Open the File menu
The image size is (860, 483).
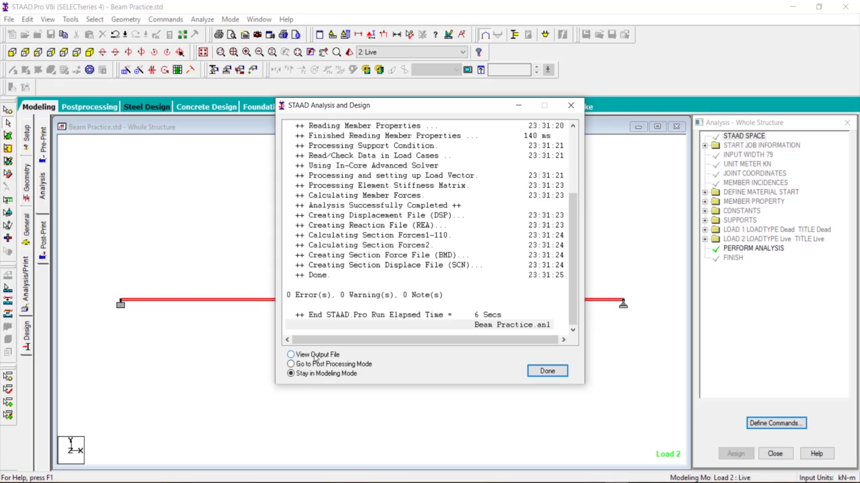coord(9,19)
